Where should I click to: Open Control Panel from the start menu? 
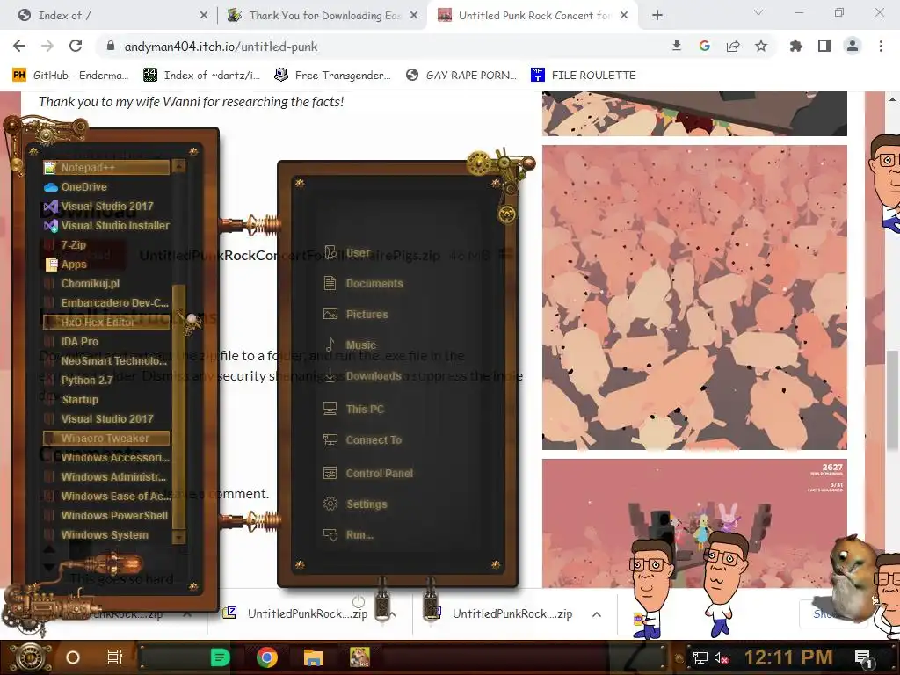368,474
